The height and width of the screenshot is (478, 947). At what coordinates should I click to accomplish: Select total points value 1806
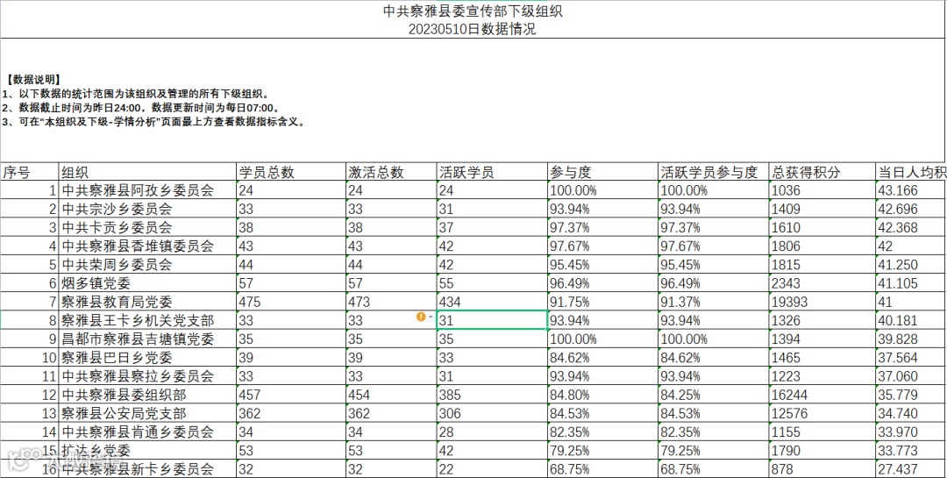pyautogui.click(x=822, y=246)
